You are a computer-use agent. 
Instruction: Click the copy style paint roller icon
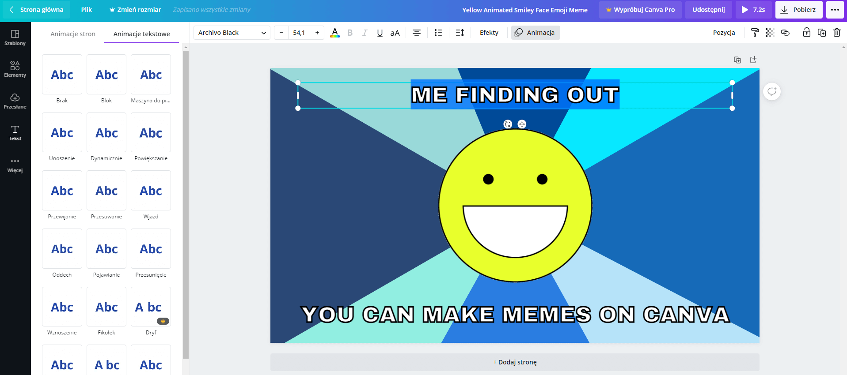pyautogui.click(x=755, y=33)
